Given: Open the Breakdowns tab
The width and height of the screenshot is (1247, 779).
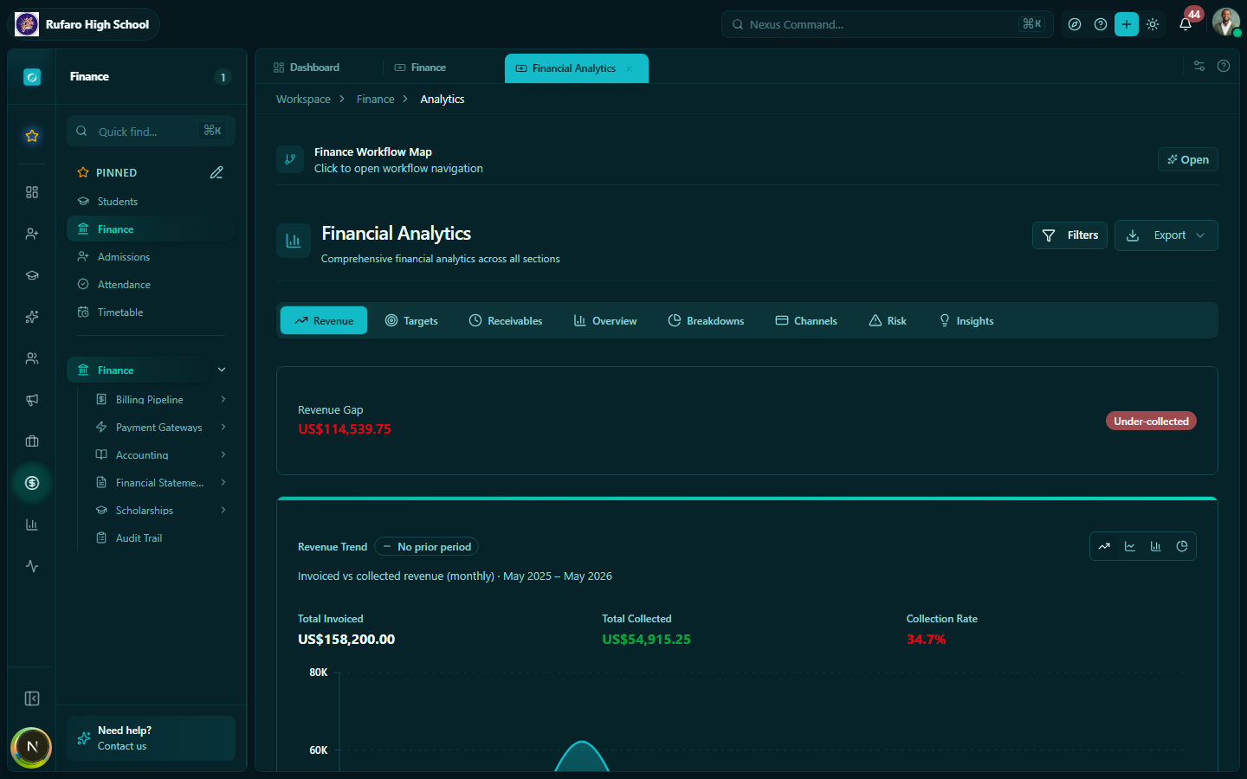Looking at the screenshot, I should click(x=706, y=320).
